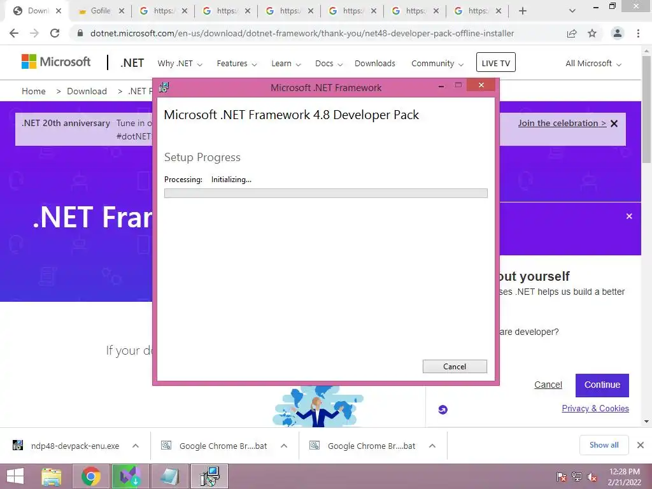Click the page vertical scrollbar thumb
Screen dimensions: 652x489
[647, 109]
